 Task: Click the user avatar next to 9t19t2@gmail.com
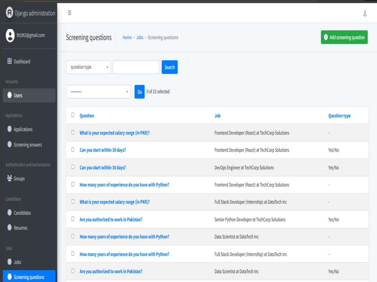pyautogui.click(x=10, y=35)
